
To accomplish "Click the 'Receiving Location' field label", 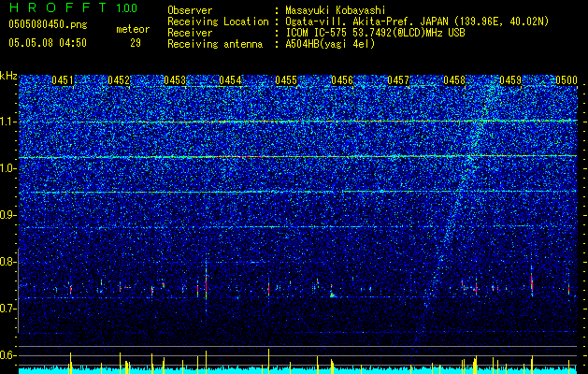I will pyautogui.click(x=218, y=22).
